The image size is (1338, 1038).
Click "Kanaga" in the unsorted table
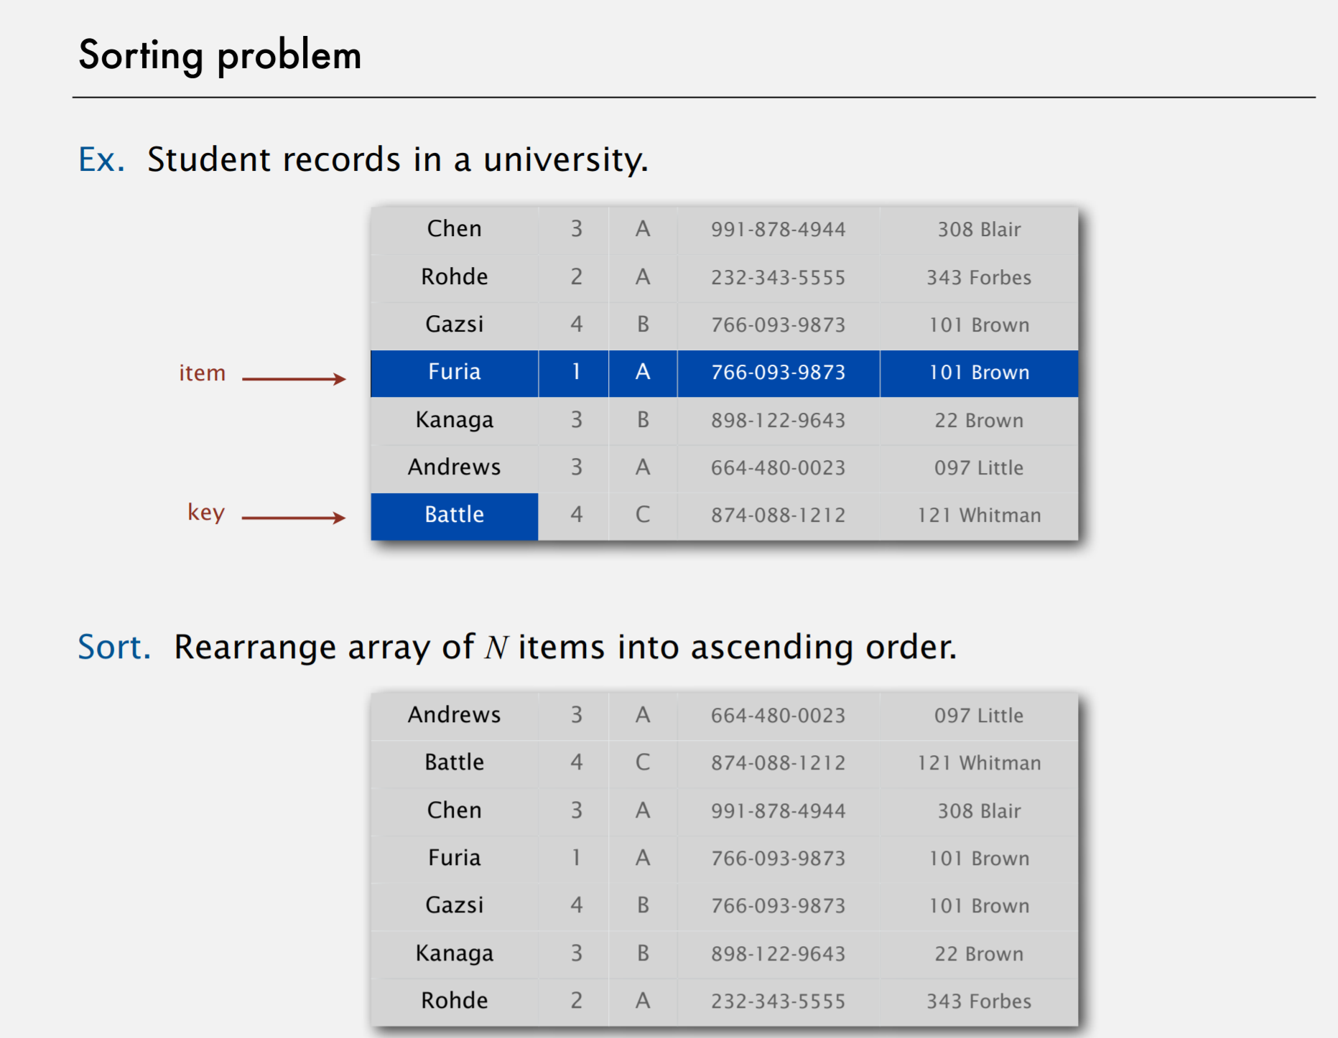pos(454,420)
